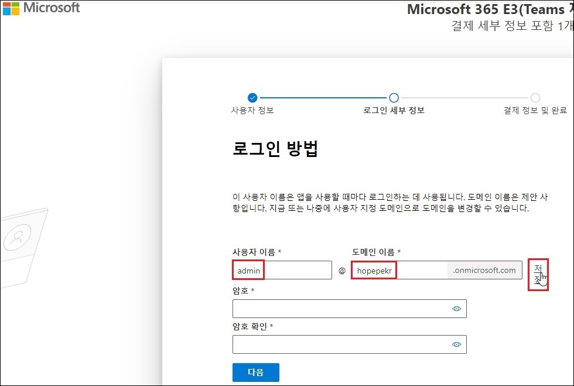Viewport: 574px width, 386px height.
Task: Click the 결제 세부 정보 포함 text
Action: 512,26
